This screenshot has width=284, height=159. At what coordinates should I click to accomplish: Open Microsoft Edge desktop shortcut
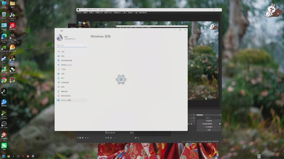(4, 38)
